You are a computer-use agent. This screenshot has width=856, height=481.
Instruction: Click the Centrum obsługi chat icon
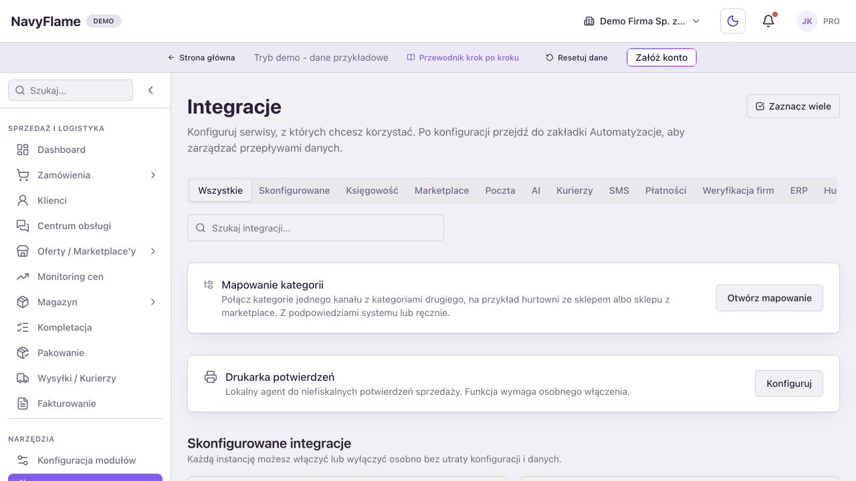click(x=23, y=226)
